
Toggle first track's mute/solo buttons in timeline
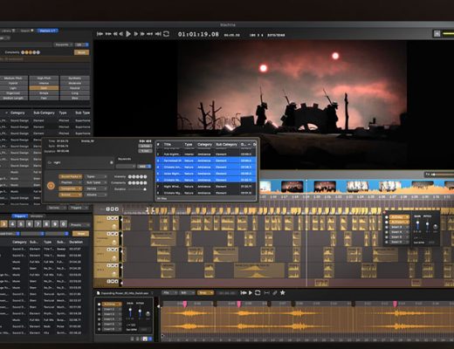click(113, 218)
